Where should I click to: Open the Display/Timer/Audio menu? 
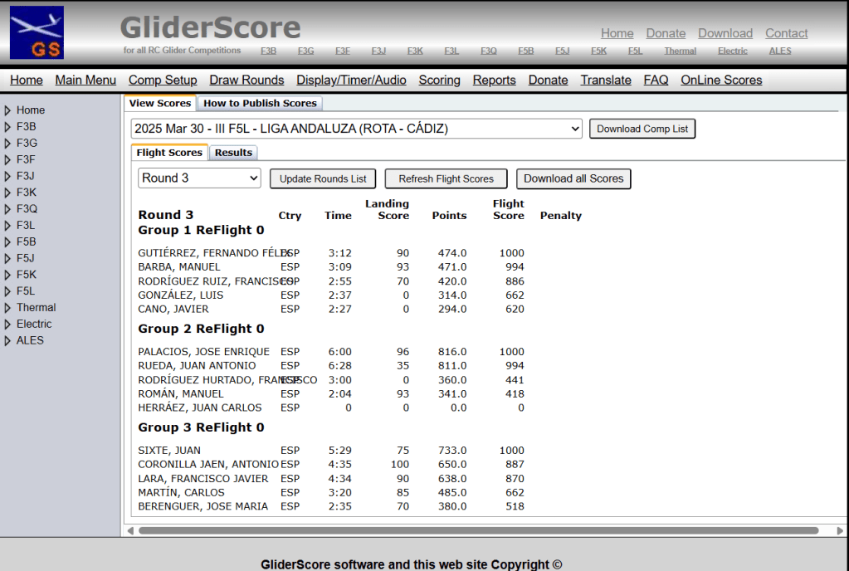tap(351, 81)
